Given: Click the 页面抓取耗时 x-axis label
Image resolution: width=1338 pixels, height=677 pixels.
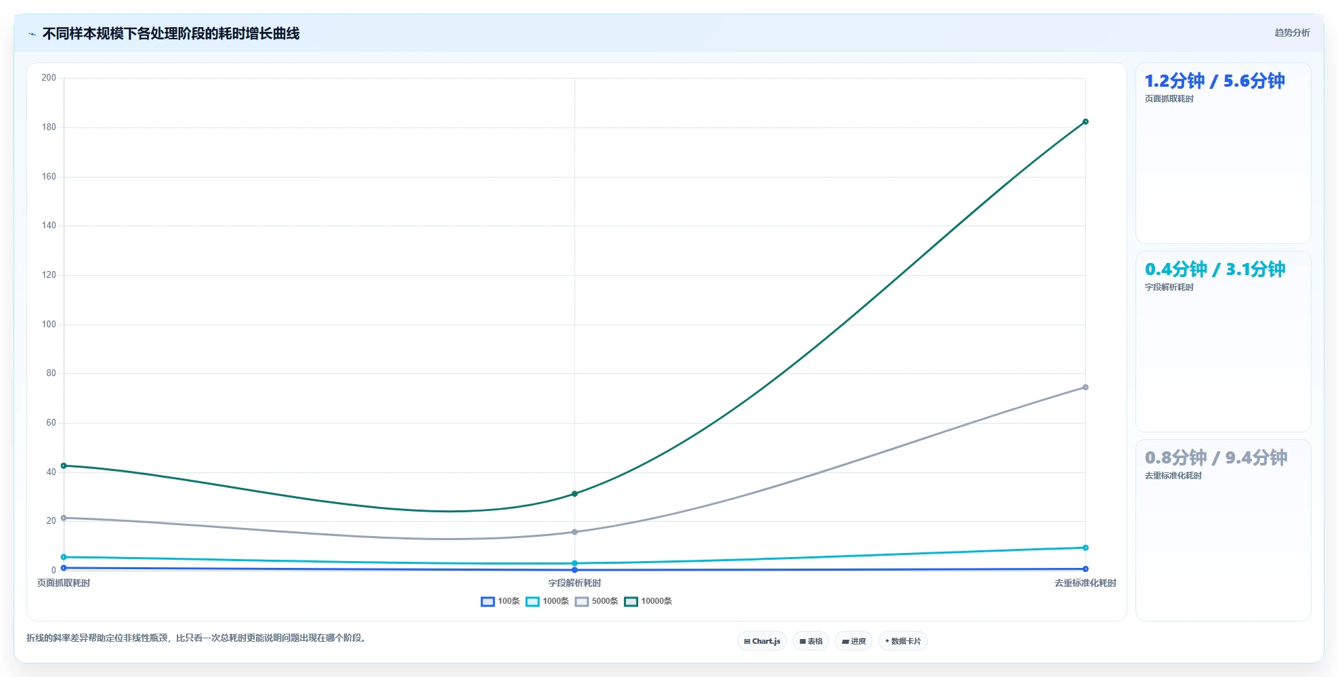Looking at the screenshot, I should click(64, 583).
